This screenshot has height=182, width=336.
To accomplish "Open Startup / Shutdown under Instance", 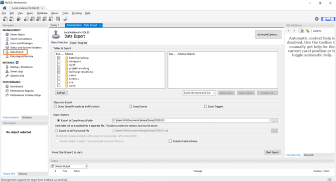I will tap(22, 67).
